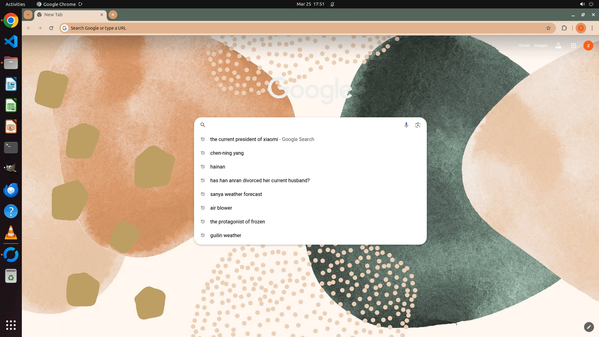Expand the tab search dropdown arrow
The width and height of the screenshot is (599, 337).
click(x=28, y=15)
